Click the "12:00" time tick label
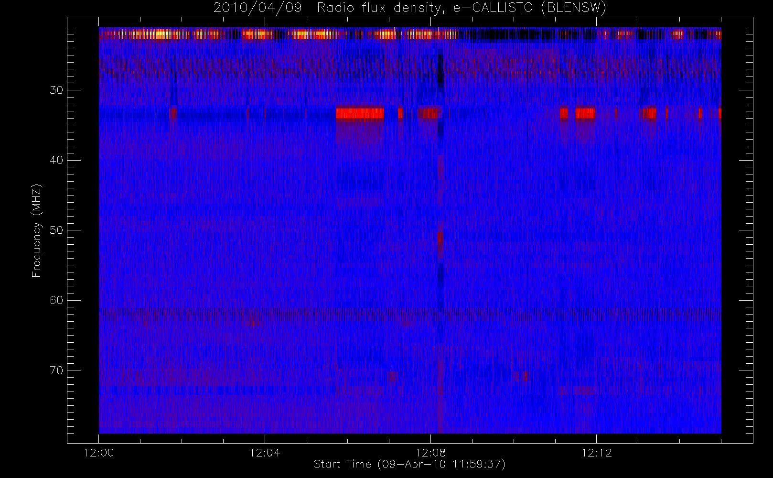Image resolution: width=773 pixels, height=478 pixels. [99, 453]
